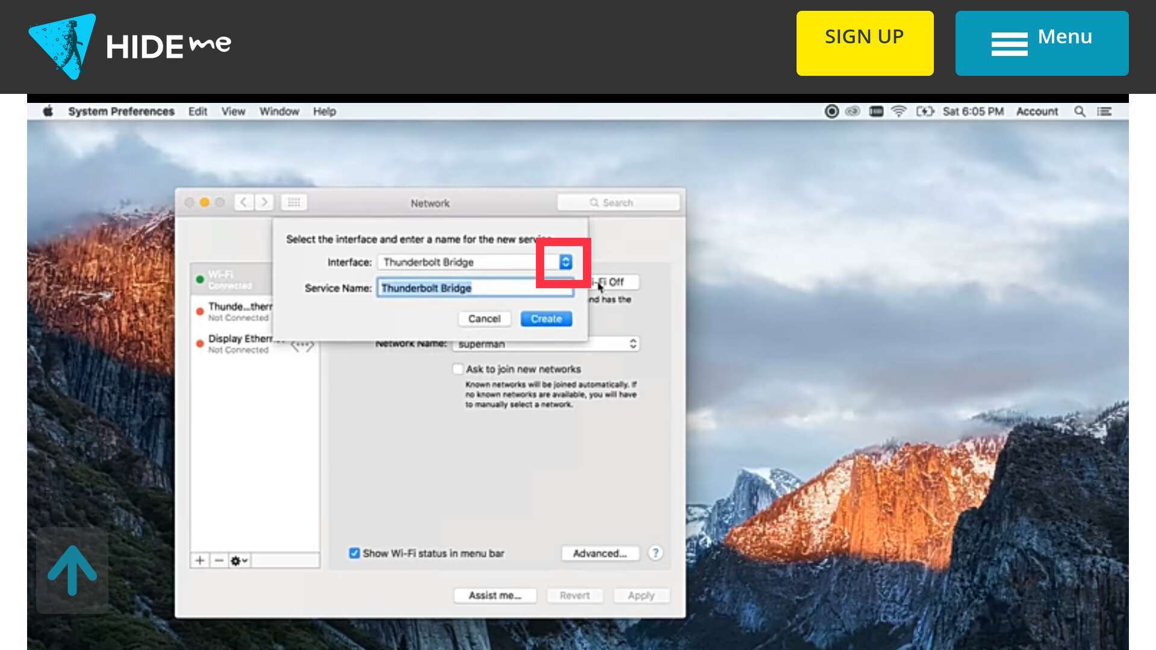Viewport: 1156px width, 650px height.
Task: Click the show all grid icon
Action: coord(294,202)
